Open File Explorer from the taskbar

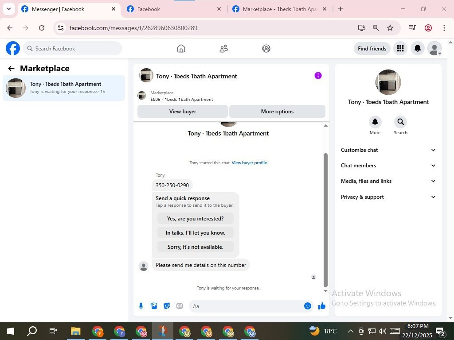(x=75, y=331)
